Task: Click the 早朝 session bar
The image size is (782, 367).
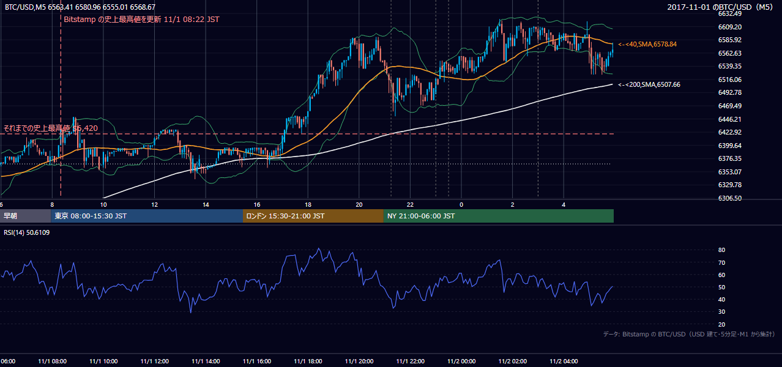Action: (26, 216)
